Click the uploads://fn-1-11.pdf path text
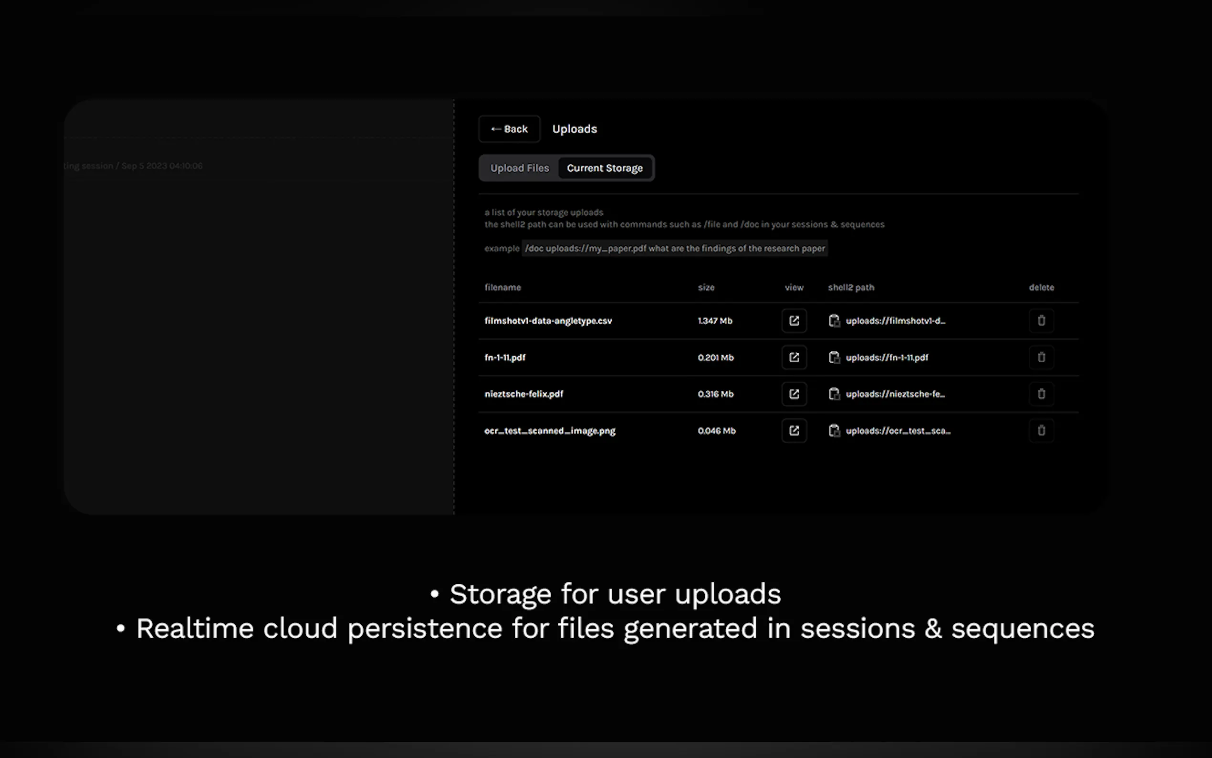The image size is (1212, 758). tap(887, 358)
